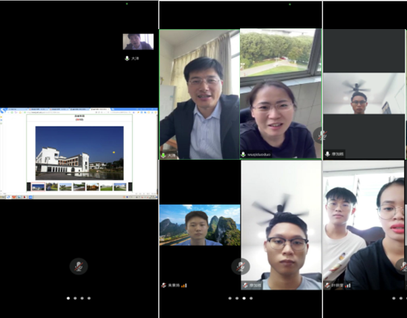
Task: Select the video tile with mountain virtual background
Action: point(199,225)
